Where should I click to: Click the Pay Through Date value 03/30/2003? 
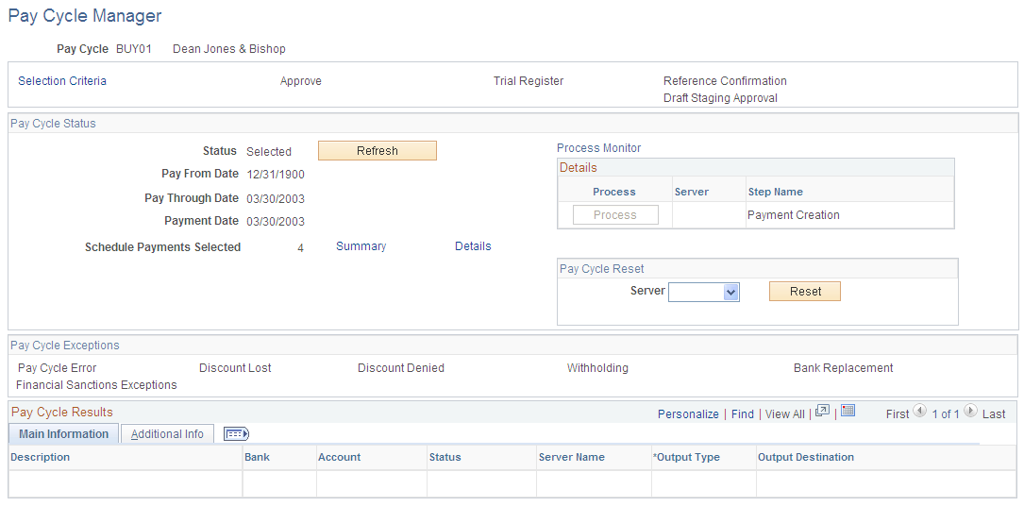pyautogui.click(x=276, y=199)
